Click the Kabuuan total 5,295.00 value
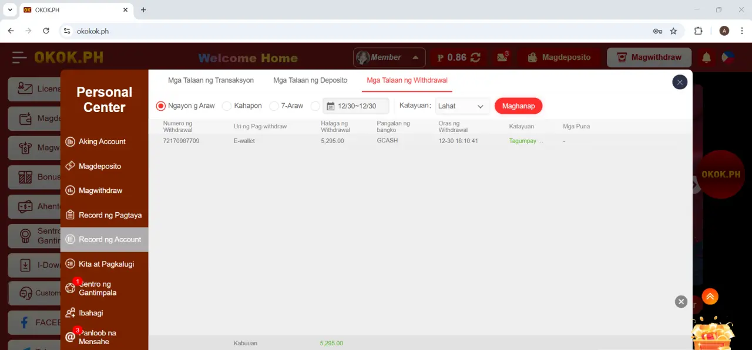This screenshot has width=752, height=350. tap(331, 343)
